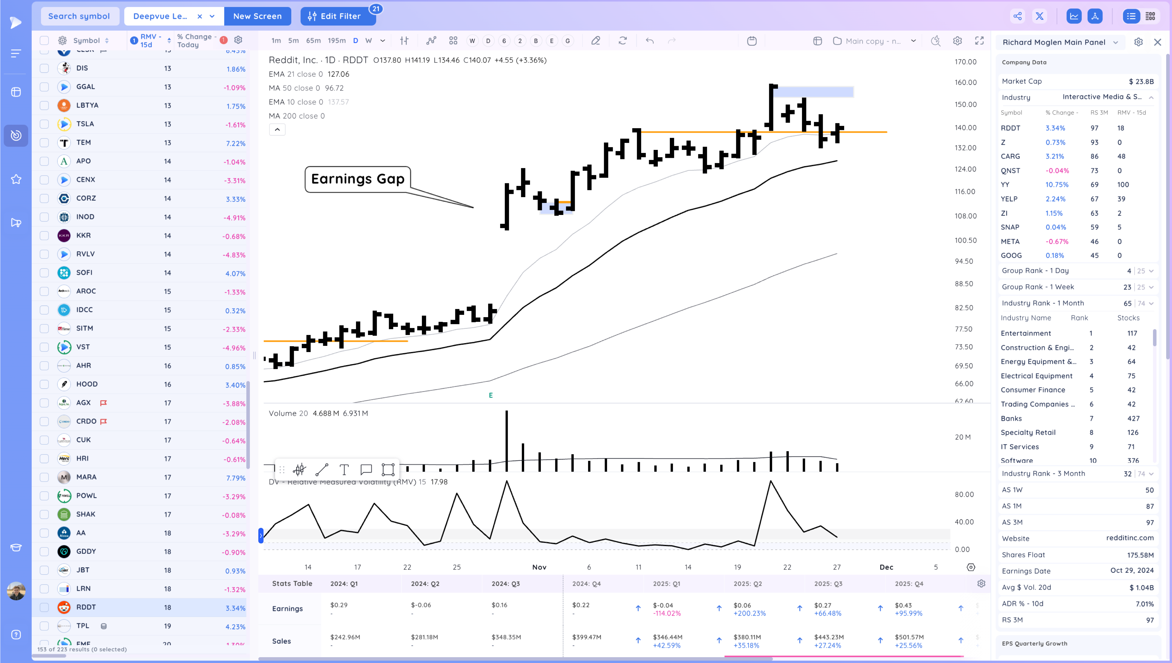Switch to the 65m timeframe
This screenshot has width=1172, height=663.
(x=313, y=40)
